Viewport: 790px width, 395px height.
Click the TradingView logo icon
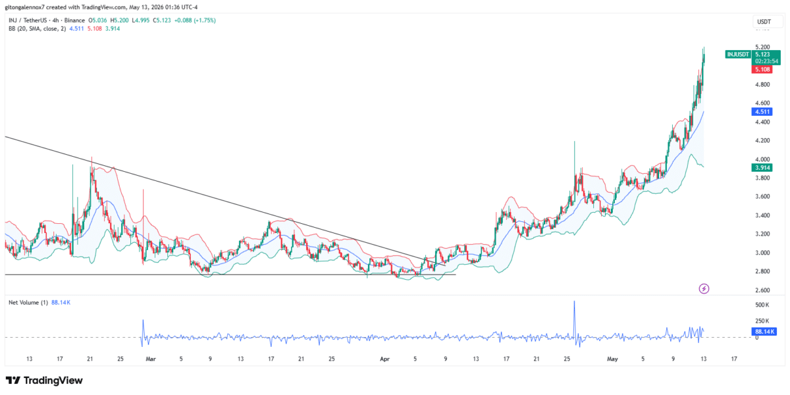13,381
